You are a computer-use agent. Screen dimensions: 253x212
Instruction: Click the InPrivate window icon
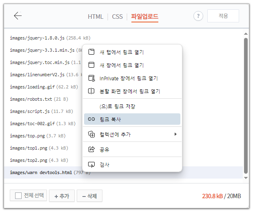[x=92, y=78]
